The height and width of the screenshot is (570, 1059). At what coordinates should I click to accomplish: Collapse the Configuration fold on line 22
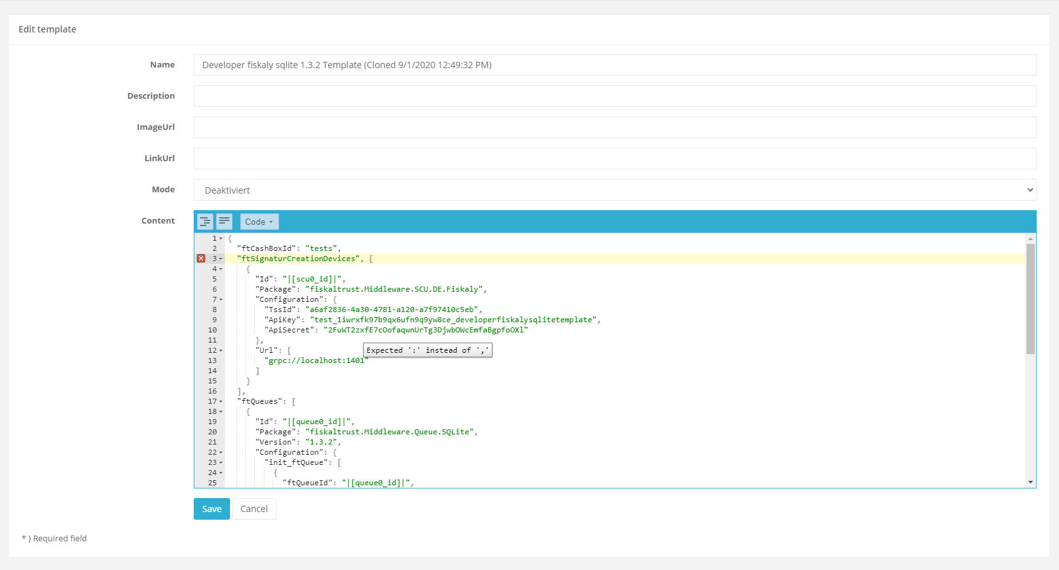[221, 452]
